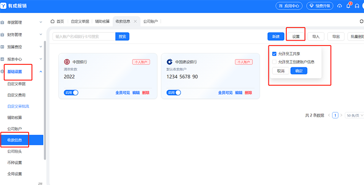Expand the 单据管理 menu
This screenshot has width=364, height=185.
click(x=41, y=22)
